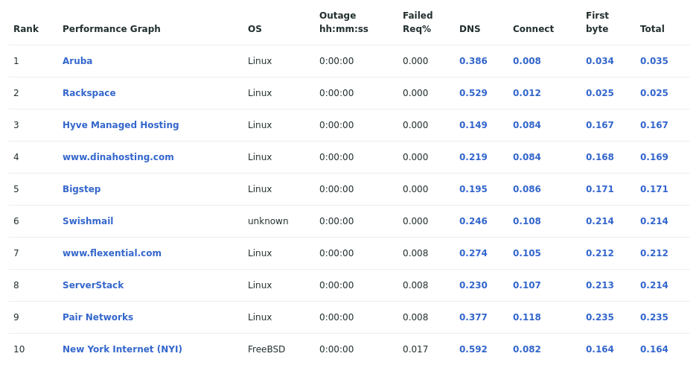Open the Pair Networks link
699x365 pixels.
pos(98,317)
